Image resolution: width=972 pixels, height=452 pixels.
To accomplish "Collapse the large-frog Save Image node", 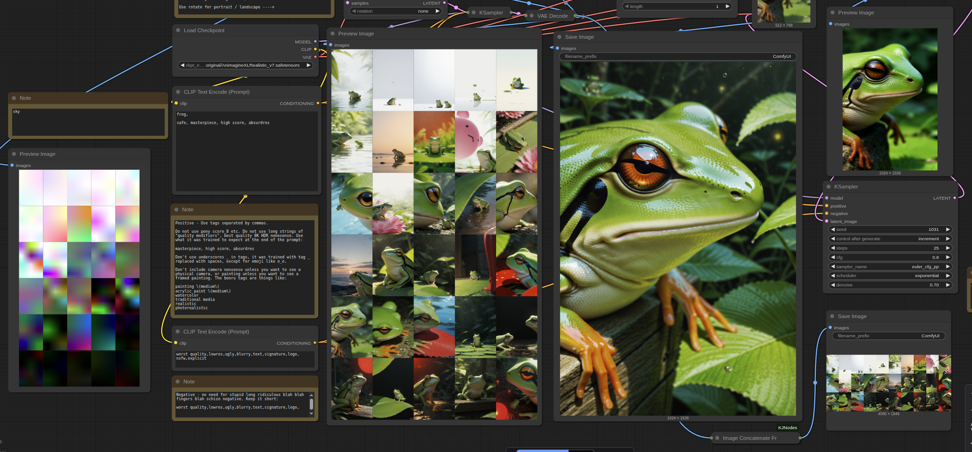I will coord(559,37).
